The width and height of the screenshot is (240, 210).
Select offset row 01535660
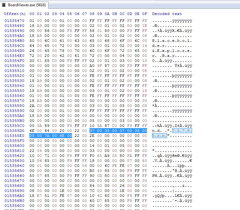click(14, 176)
